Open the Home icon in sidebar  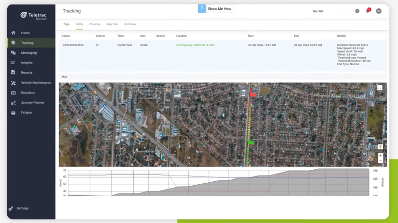[12, 33]
